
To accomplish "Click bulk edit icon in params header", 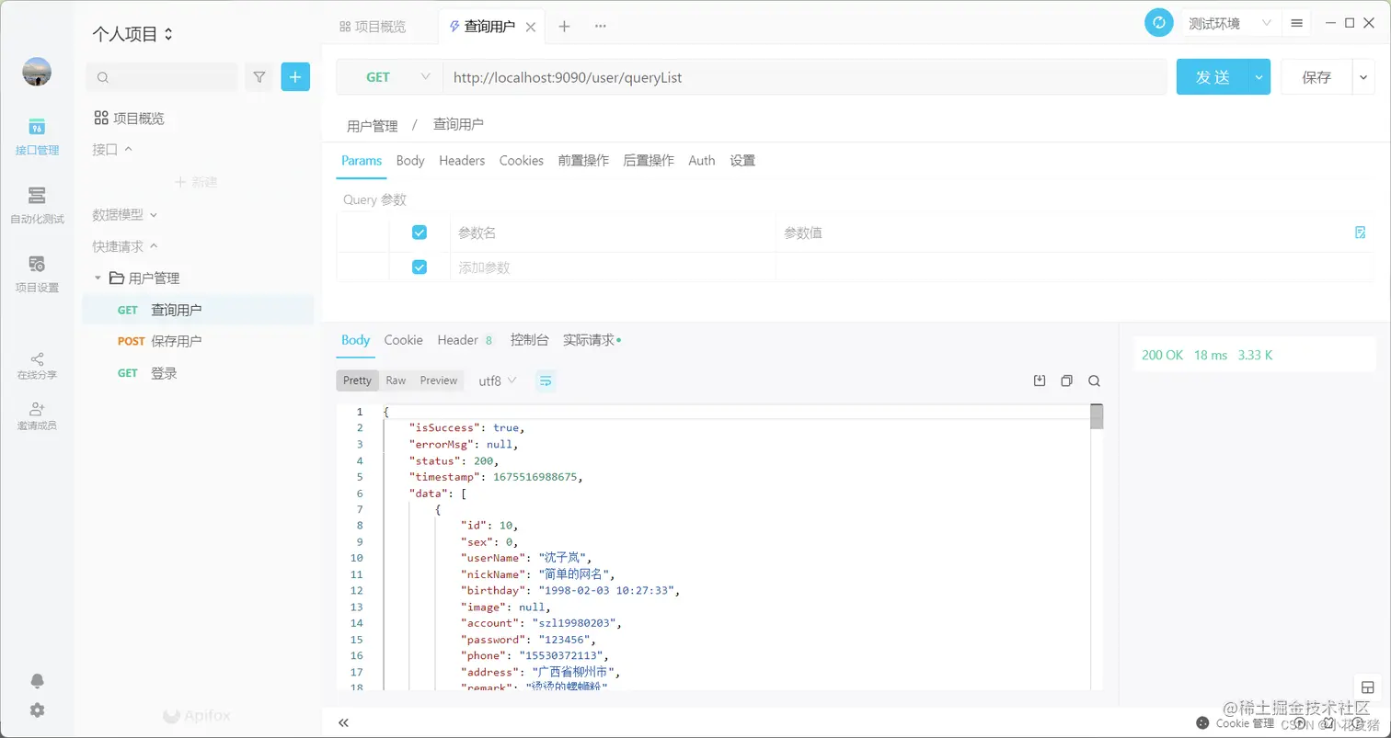I will click(1361, 233).
